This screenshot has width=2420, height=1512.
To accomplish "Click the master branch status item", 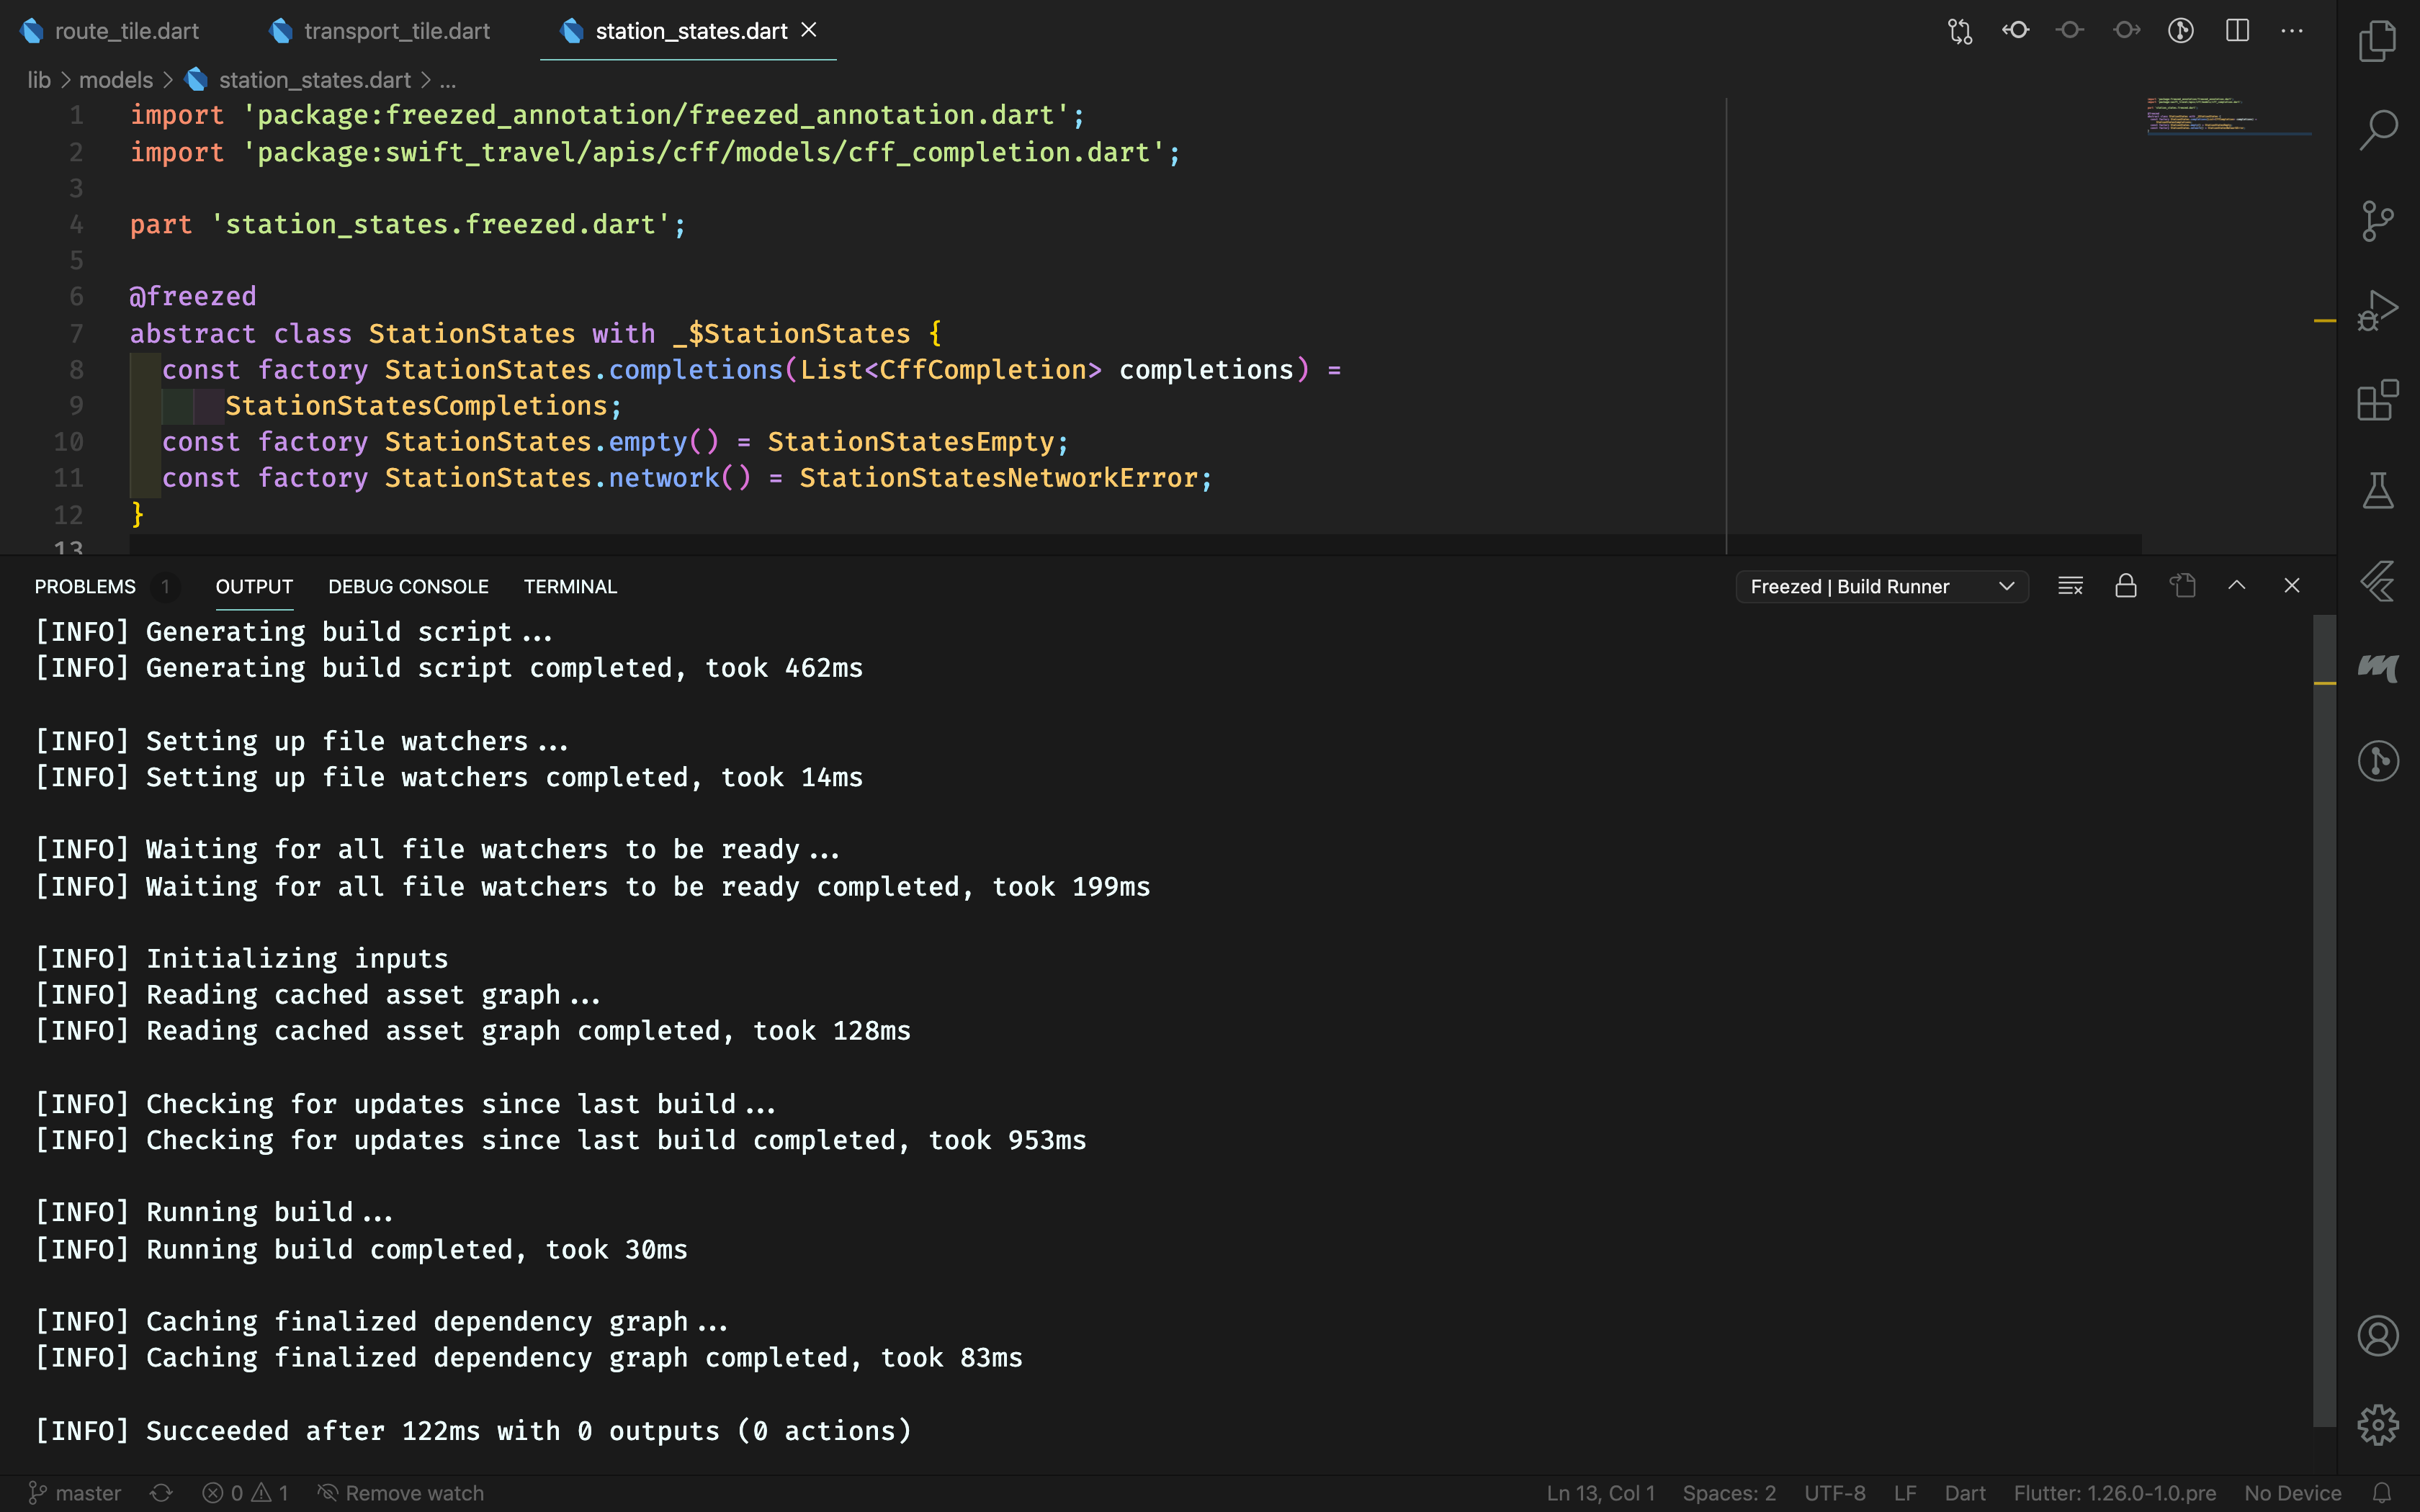I will pyautogui.click(x=75, y=1493).
